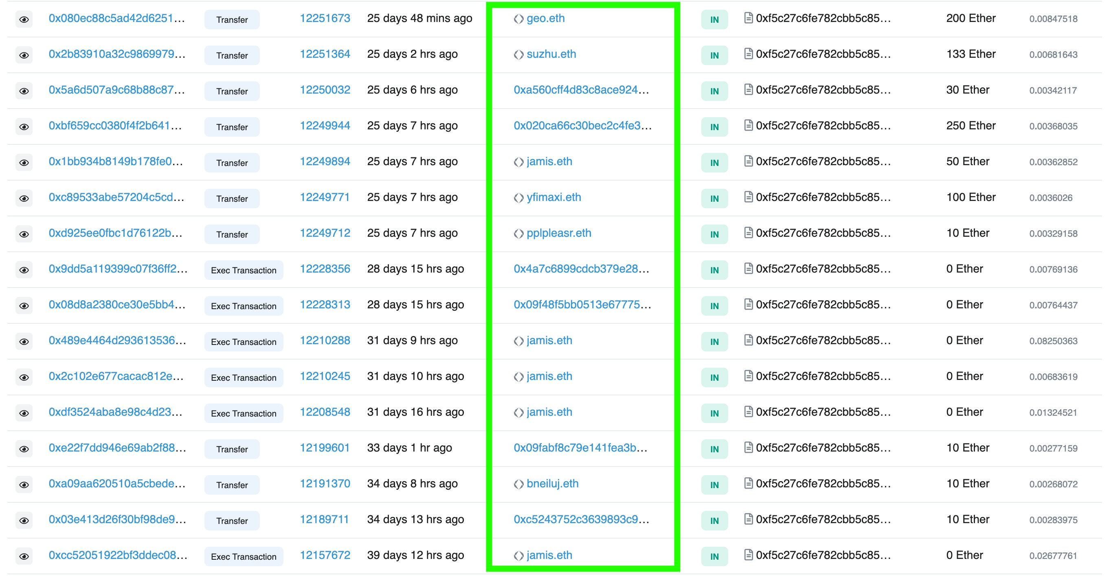Click the eye preview icon on the yfimaxi.eth row

(x=24, y=198)
